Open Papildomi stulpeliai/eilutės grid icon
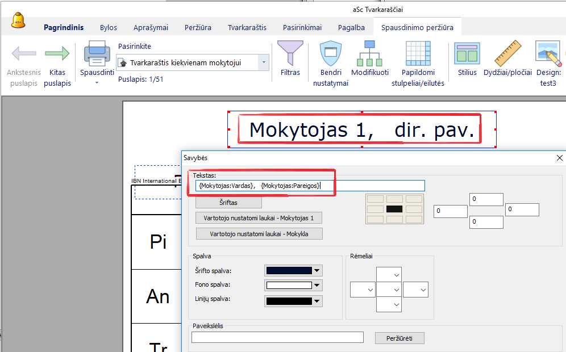Image resolution: width=566 pixels, height=352 pixels. [417, 54]
